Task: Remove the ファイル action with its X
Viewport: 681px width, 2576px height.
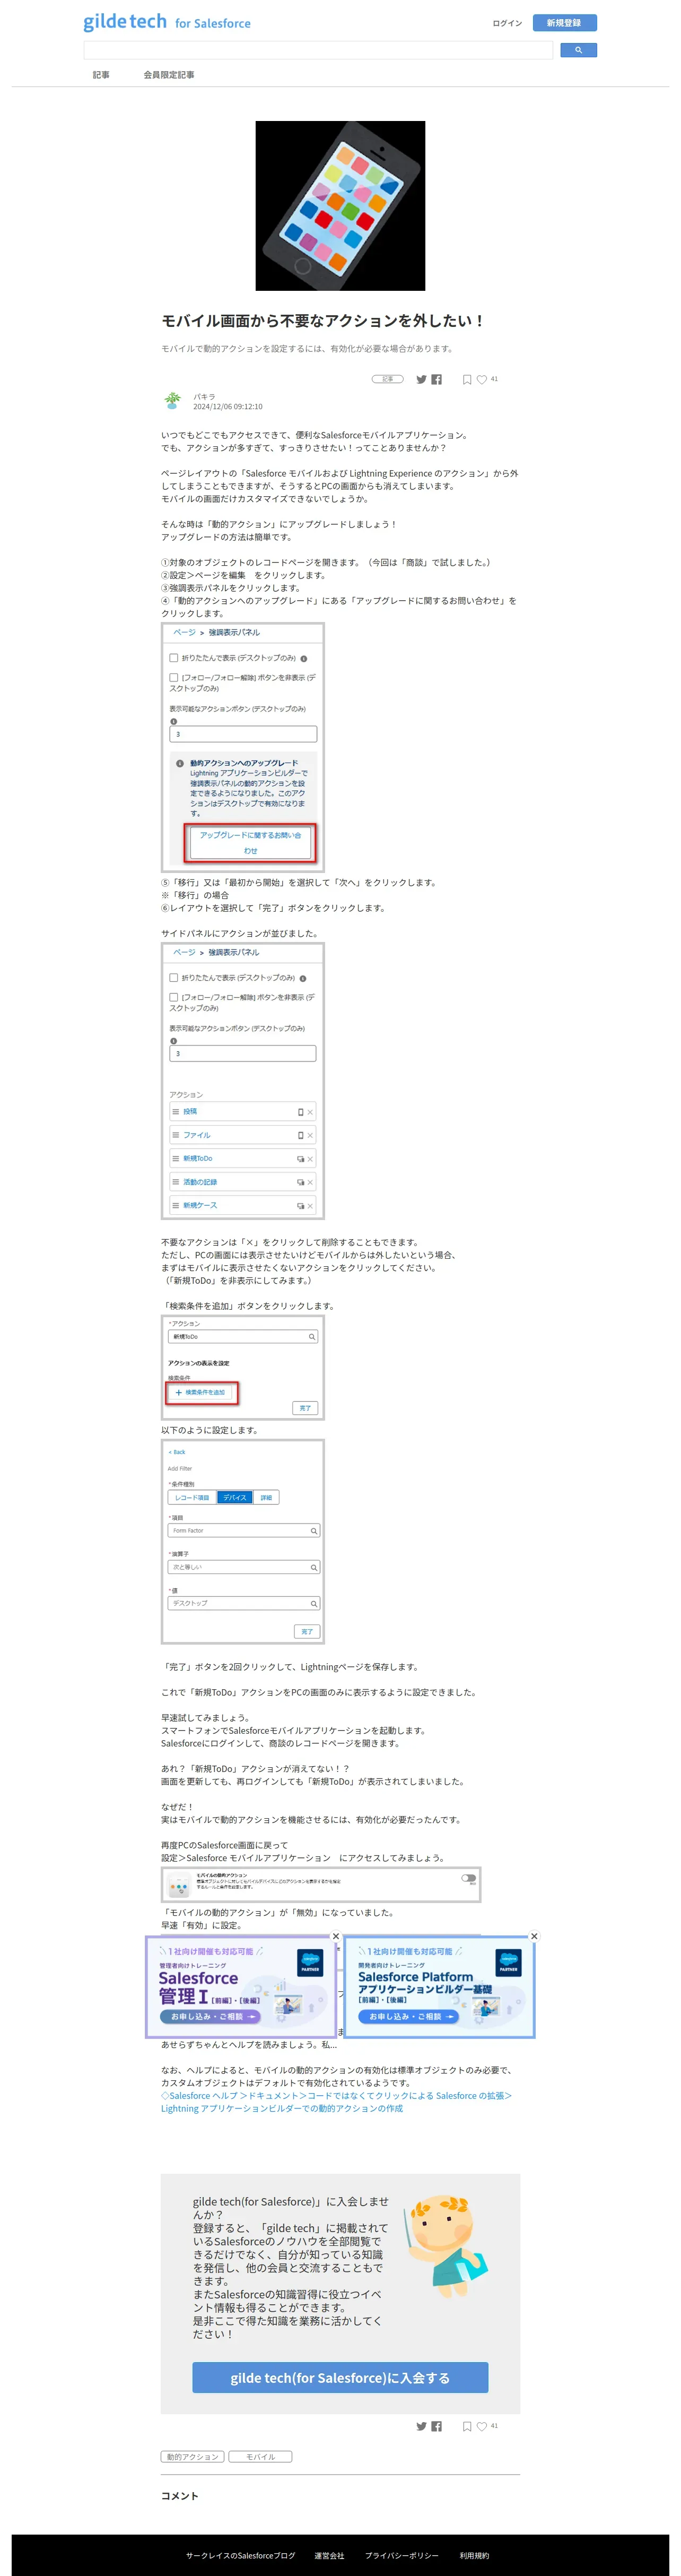Action: [310, 1135]
